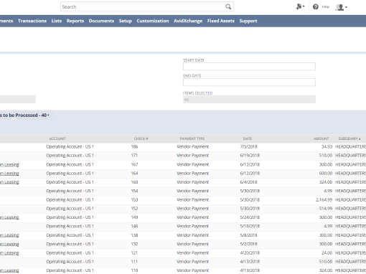Open the Leasing link on check 160 row
The image size is (366, 274).
[9, 182]
